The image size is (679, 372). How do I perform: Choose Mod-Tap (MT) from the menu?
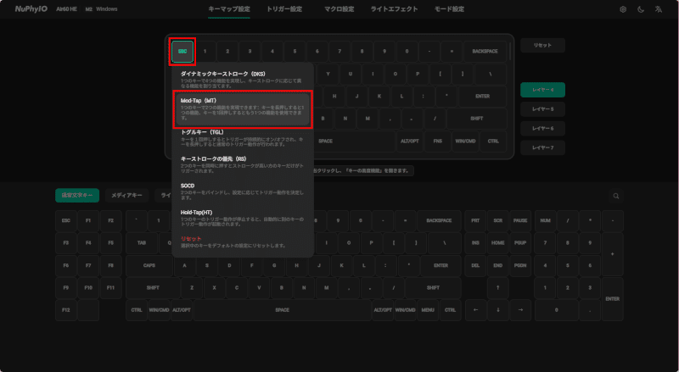tap(243, 108)
